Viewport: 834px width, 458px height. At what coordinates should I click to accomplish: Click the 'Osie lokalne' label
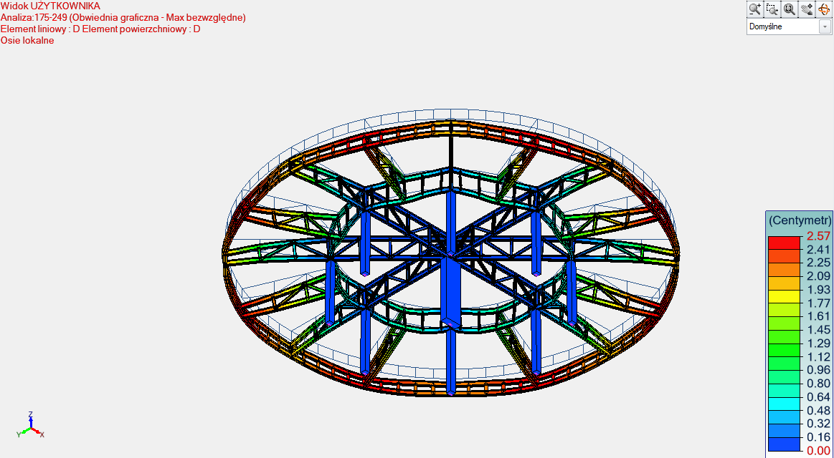(x=27, y=40)
